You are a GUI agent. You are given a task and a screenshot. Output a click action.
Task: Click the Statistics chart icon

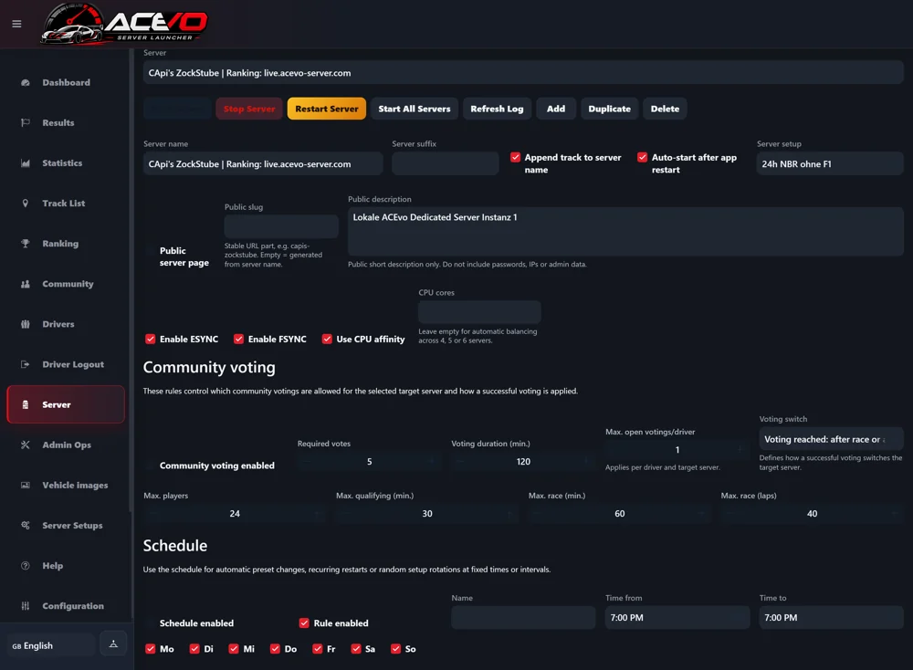coord(25,163)
